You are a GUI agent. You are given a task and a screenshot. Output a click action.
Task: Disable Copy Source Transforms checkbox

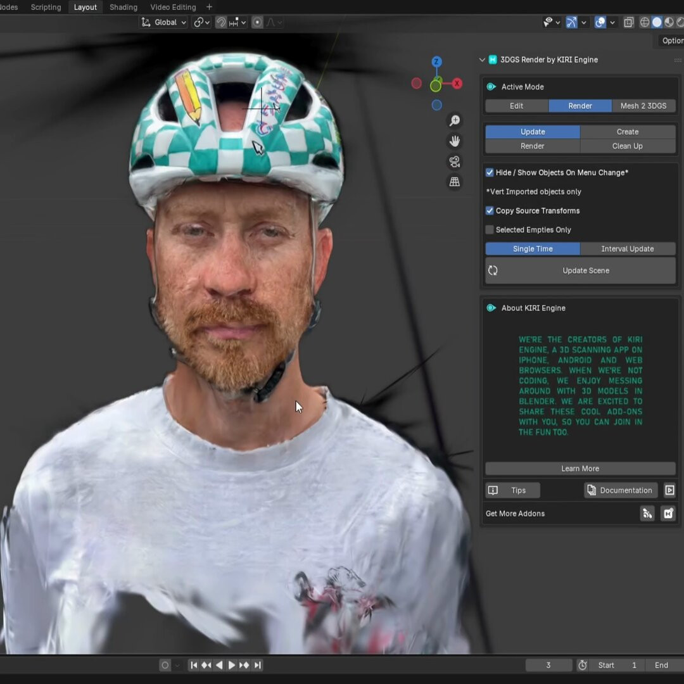490,210
